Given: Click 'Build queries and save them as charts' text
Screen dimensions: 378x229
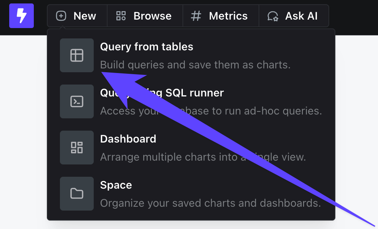Looking at the screenshot, I should [x=195, y=65].
